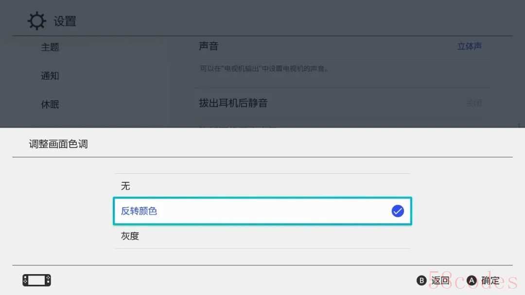Open 休眠 in the sidebar
Viewport: 525px width, 295px height.
pyautogui.click(x=50, y=105)
